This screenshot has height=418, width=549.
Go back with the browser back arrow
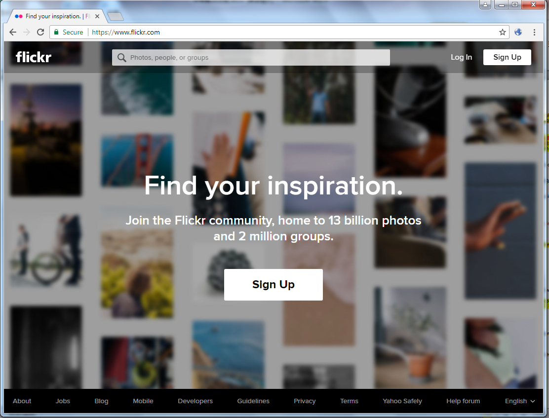pos(13,32)
